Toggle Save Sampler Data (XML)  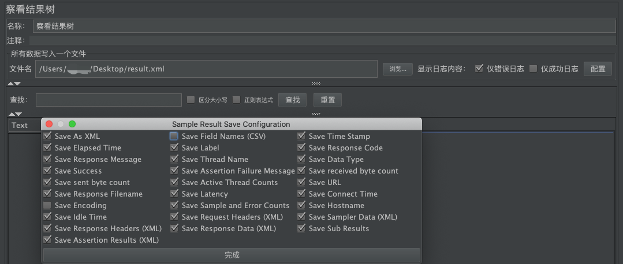tap(301, 216)
